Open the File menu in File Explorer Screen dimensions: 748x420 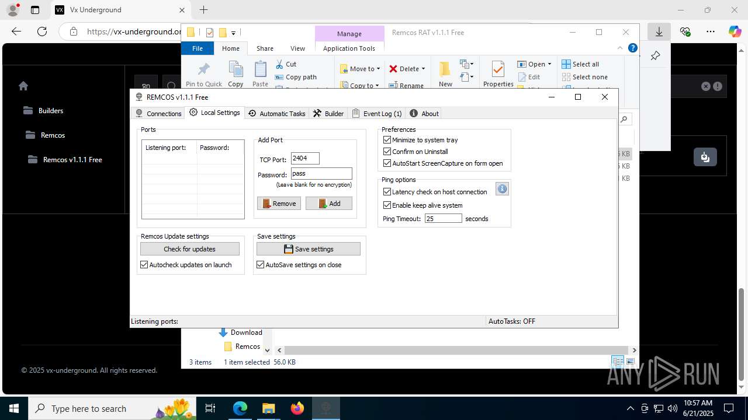coord(198,48)
